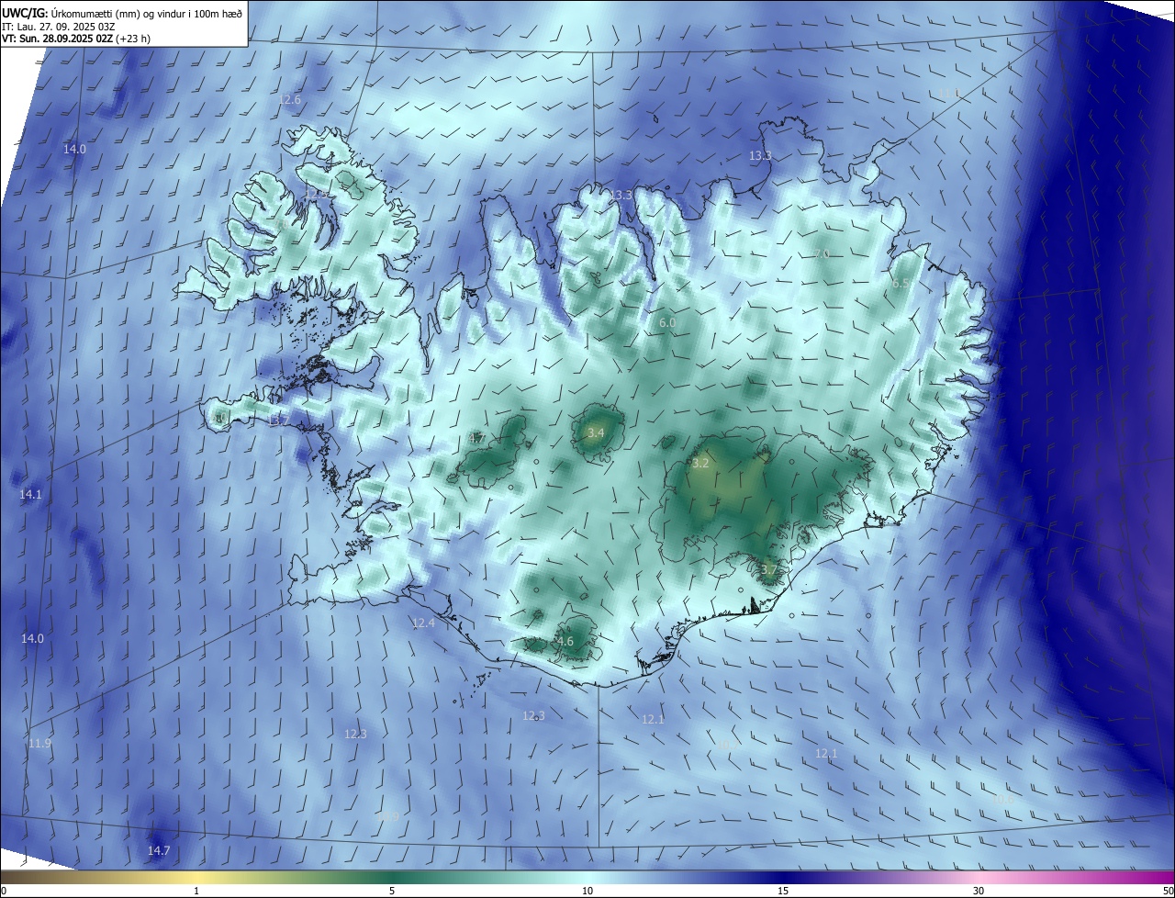1175x898 pixels.
Task: Click the 30 tick on the color scale
Action: [979, 891]
